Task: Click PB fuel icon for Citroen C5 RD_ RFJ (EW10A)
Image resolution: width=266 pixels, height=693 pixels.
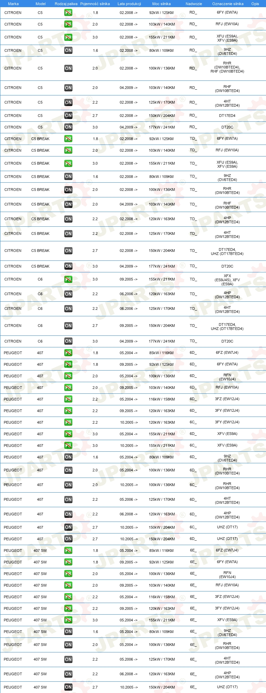Action: click(68, 24)
